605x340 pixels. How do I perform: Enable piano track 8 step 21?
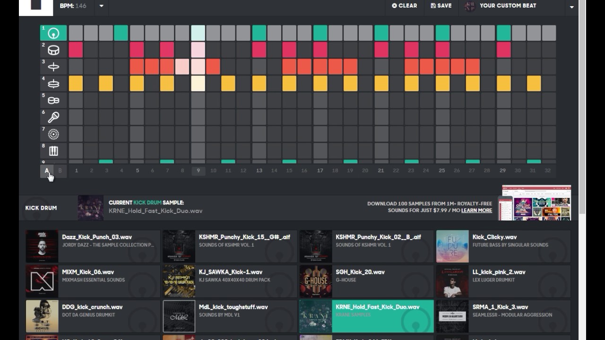coord(381,151)
